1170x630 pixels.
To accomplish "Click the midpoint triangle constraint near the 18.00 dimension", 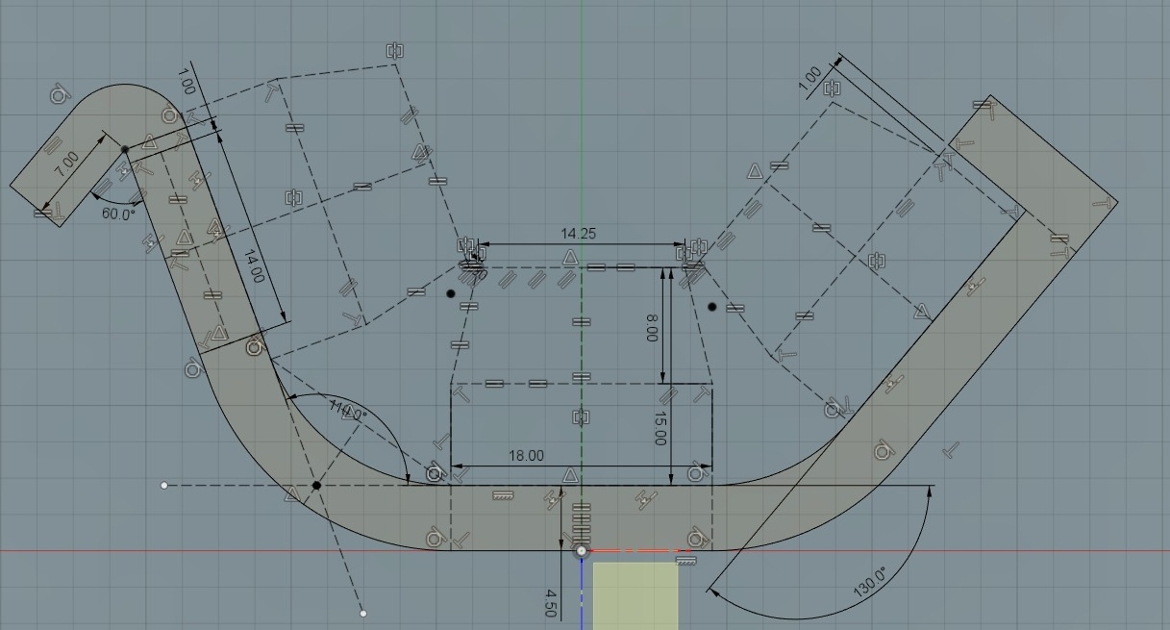I will click(x=570, y=474).
